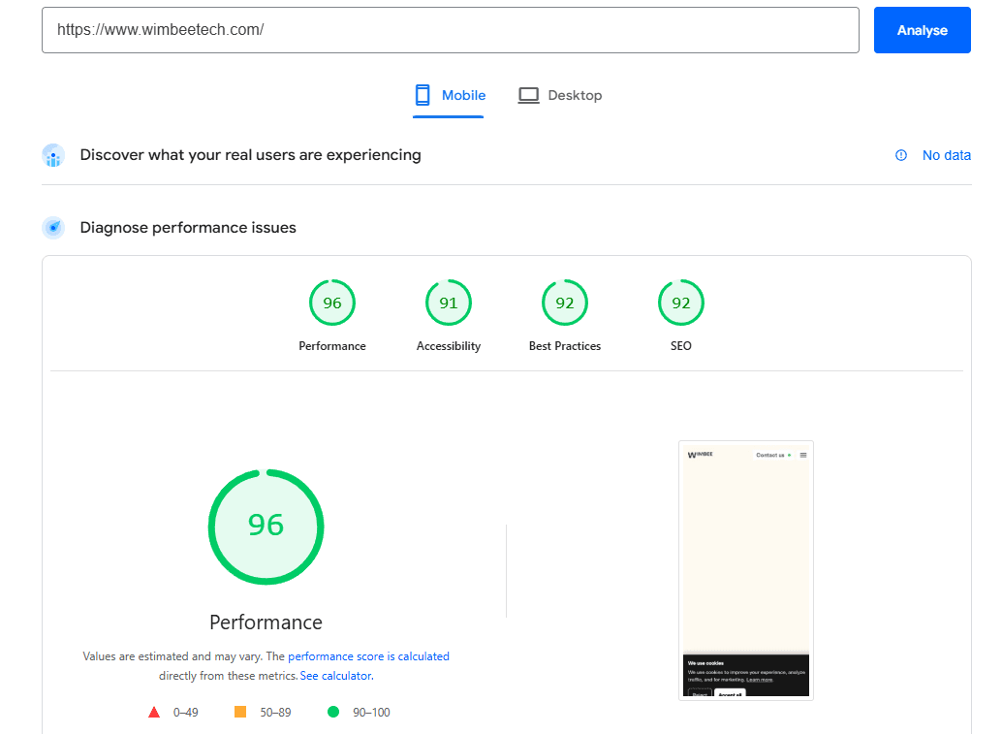
Task: Click the Diagnose performance issues lighthouse icon
Action: (x=53, y=227)
